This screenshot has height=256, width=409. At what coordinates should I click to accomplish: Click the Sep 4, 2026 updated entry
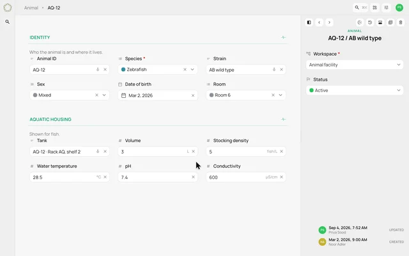(x=361, y=230)
